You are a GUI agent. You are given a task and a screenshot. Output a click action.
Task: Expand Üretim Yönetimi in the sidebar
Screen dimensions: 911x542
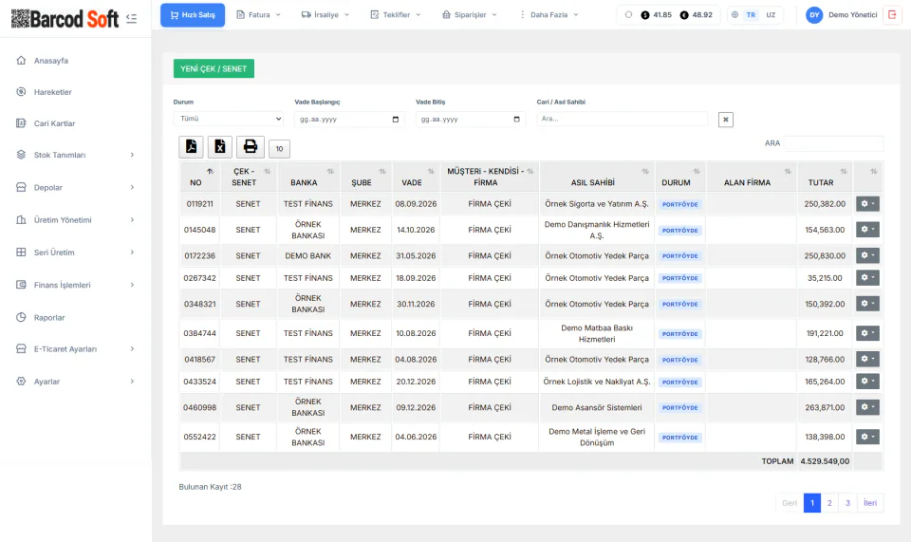(76, 220)
